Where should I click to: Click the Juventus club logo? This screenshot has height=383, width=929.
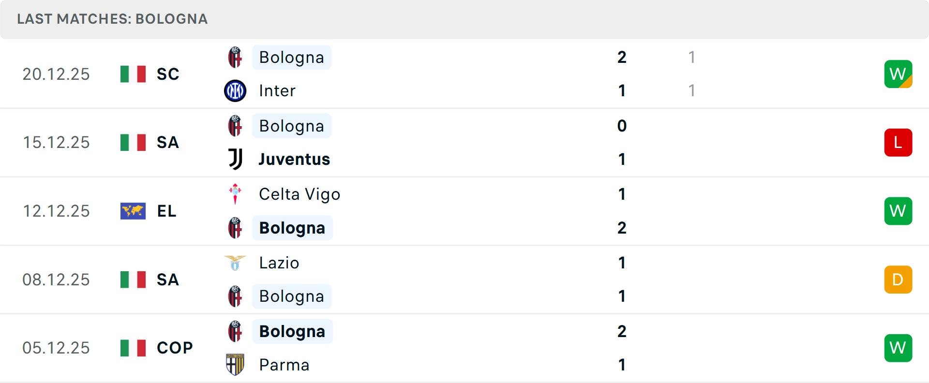235,159
